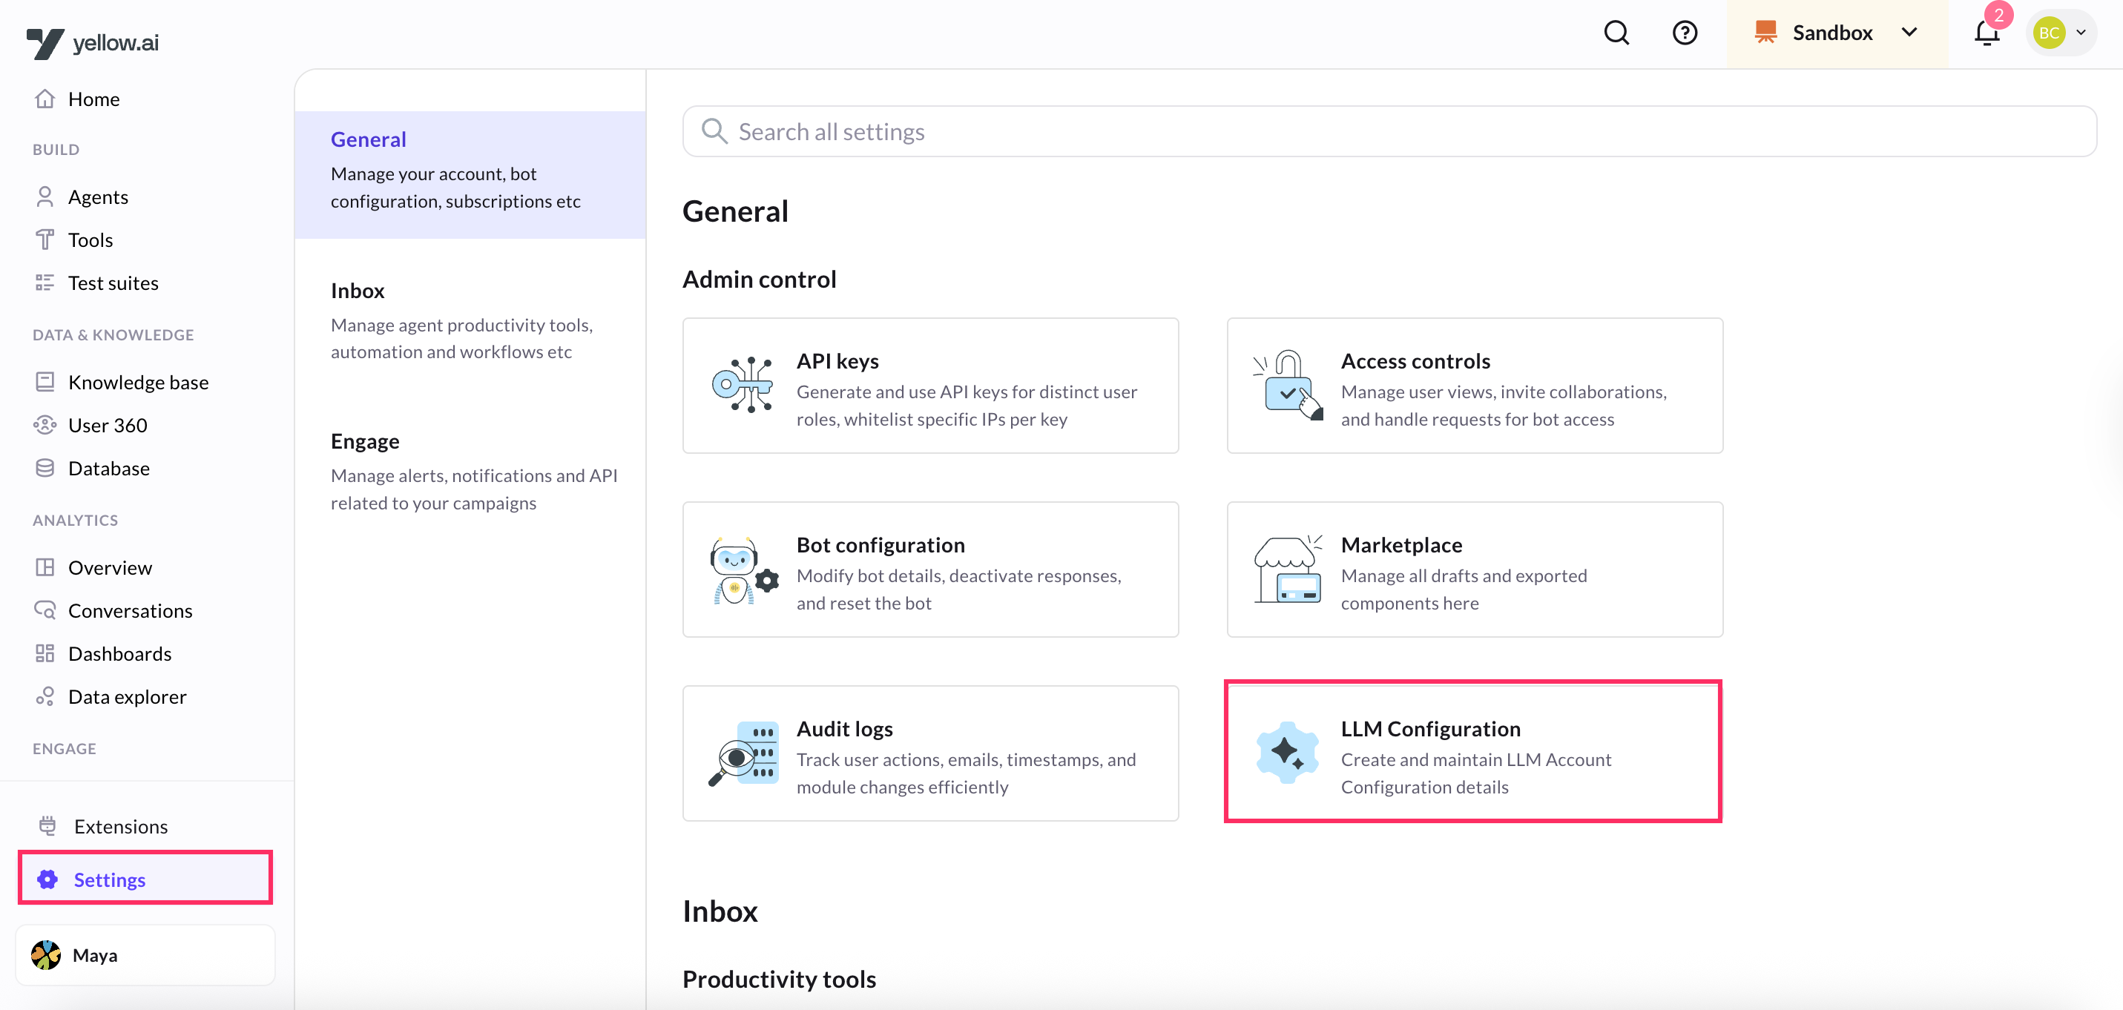Click the Database sidebar icon
The image size is (2123, 1010).
point(45,468)
